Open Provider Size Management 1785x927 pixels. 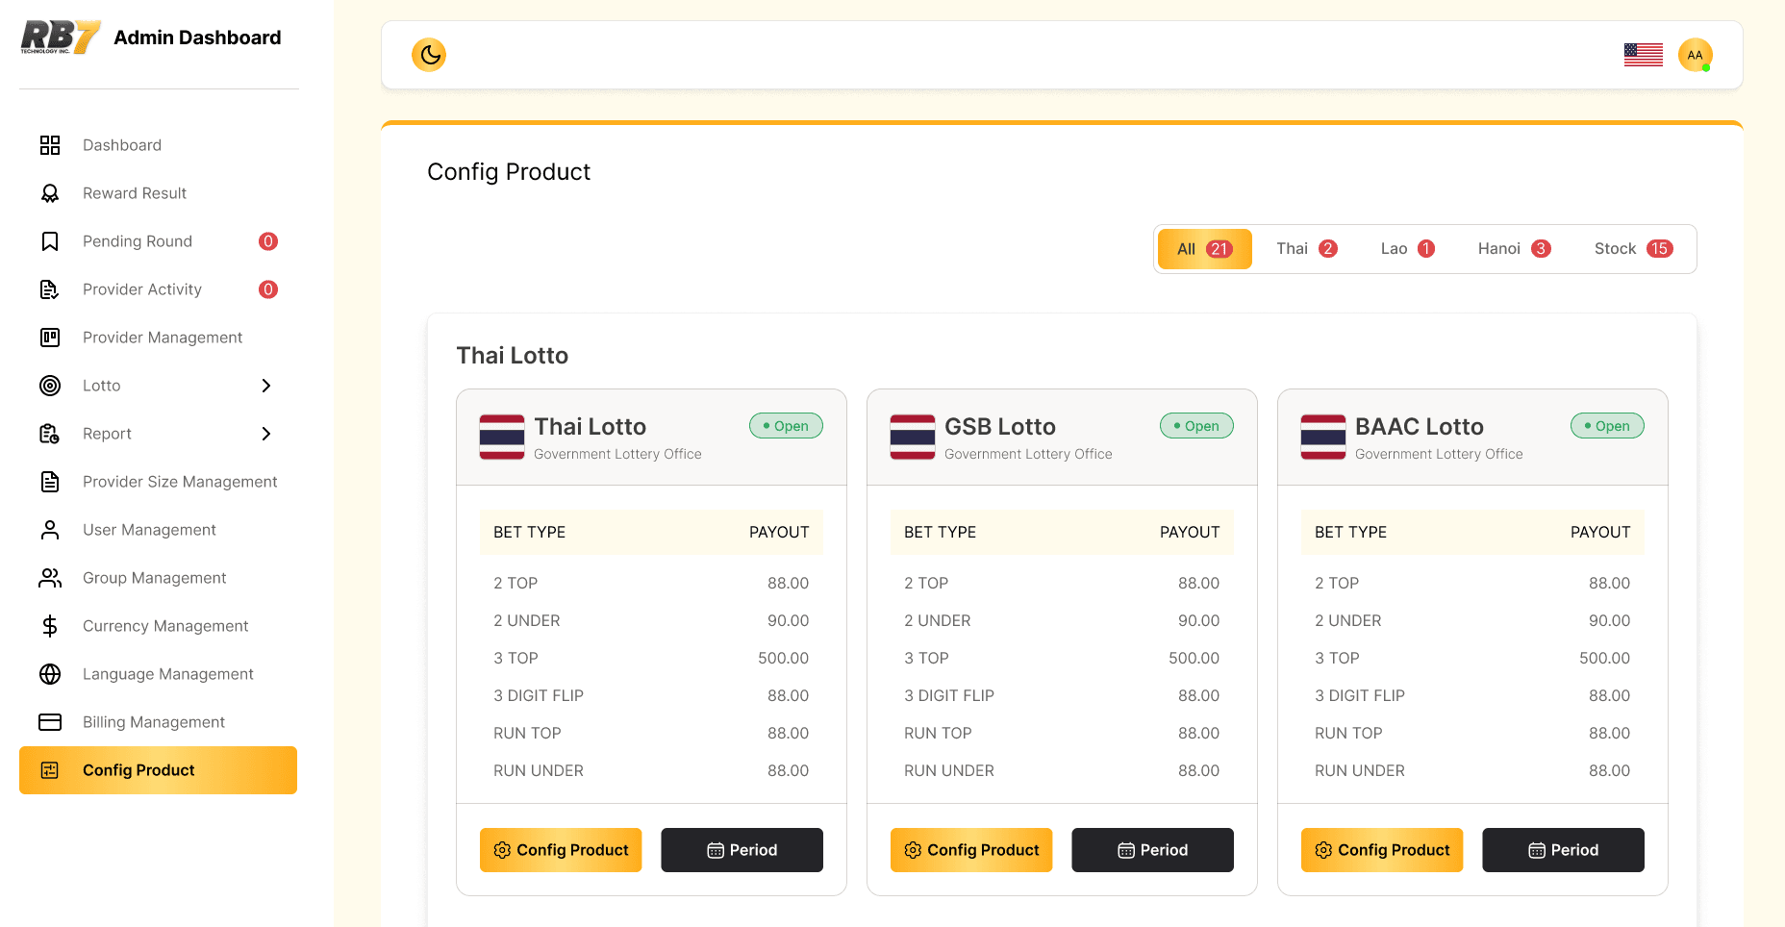coord(158,482)
